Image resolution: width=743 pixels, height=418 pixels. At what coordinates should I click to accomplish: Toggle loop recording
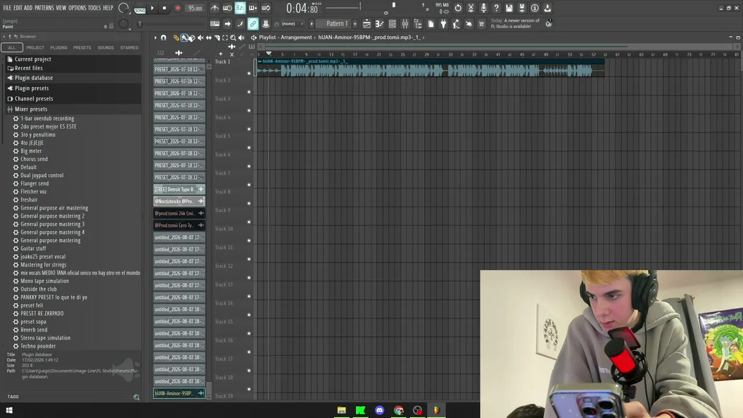[266, 8]
